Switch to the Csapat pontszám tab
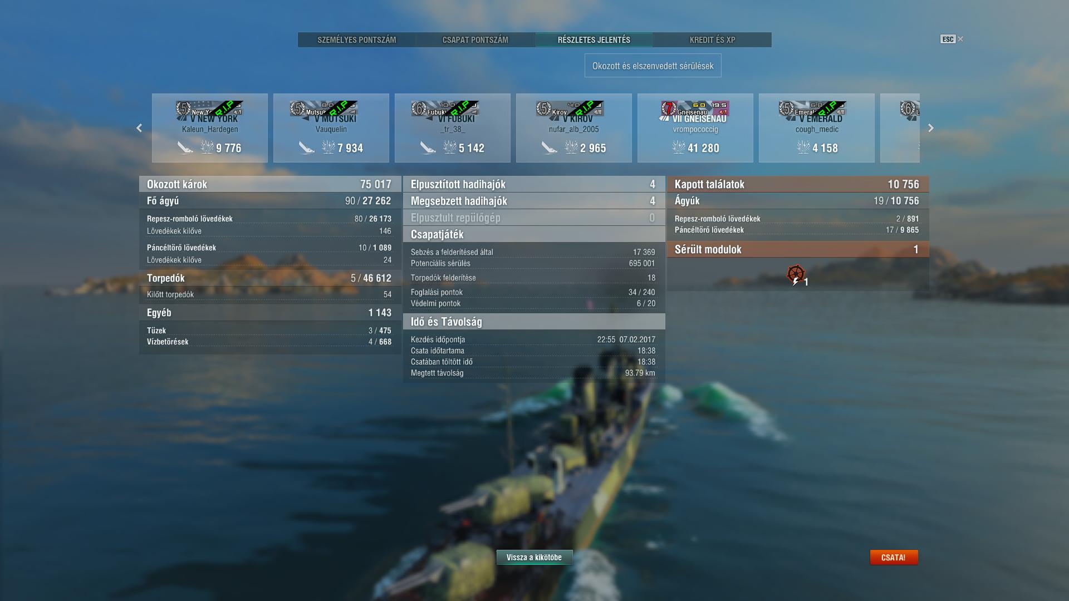Viewport: 1069px width, 601px height. [475, 40]
